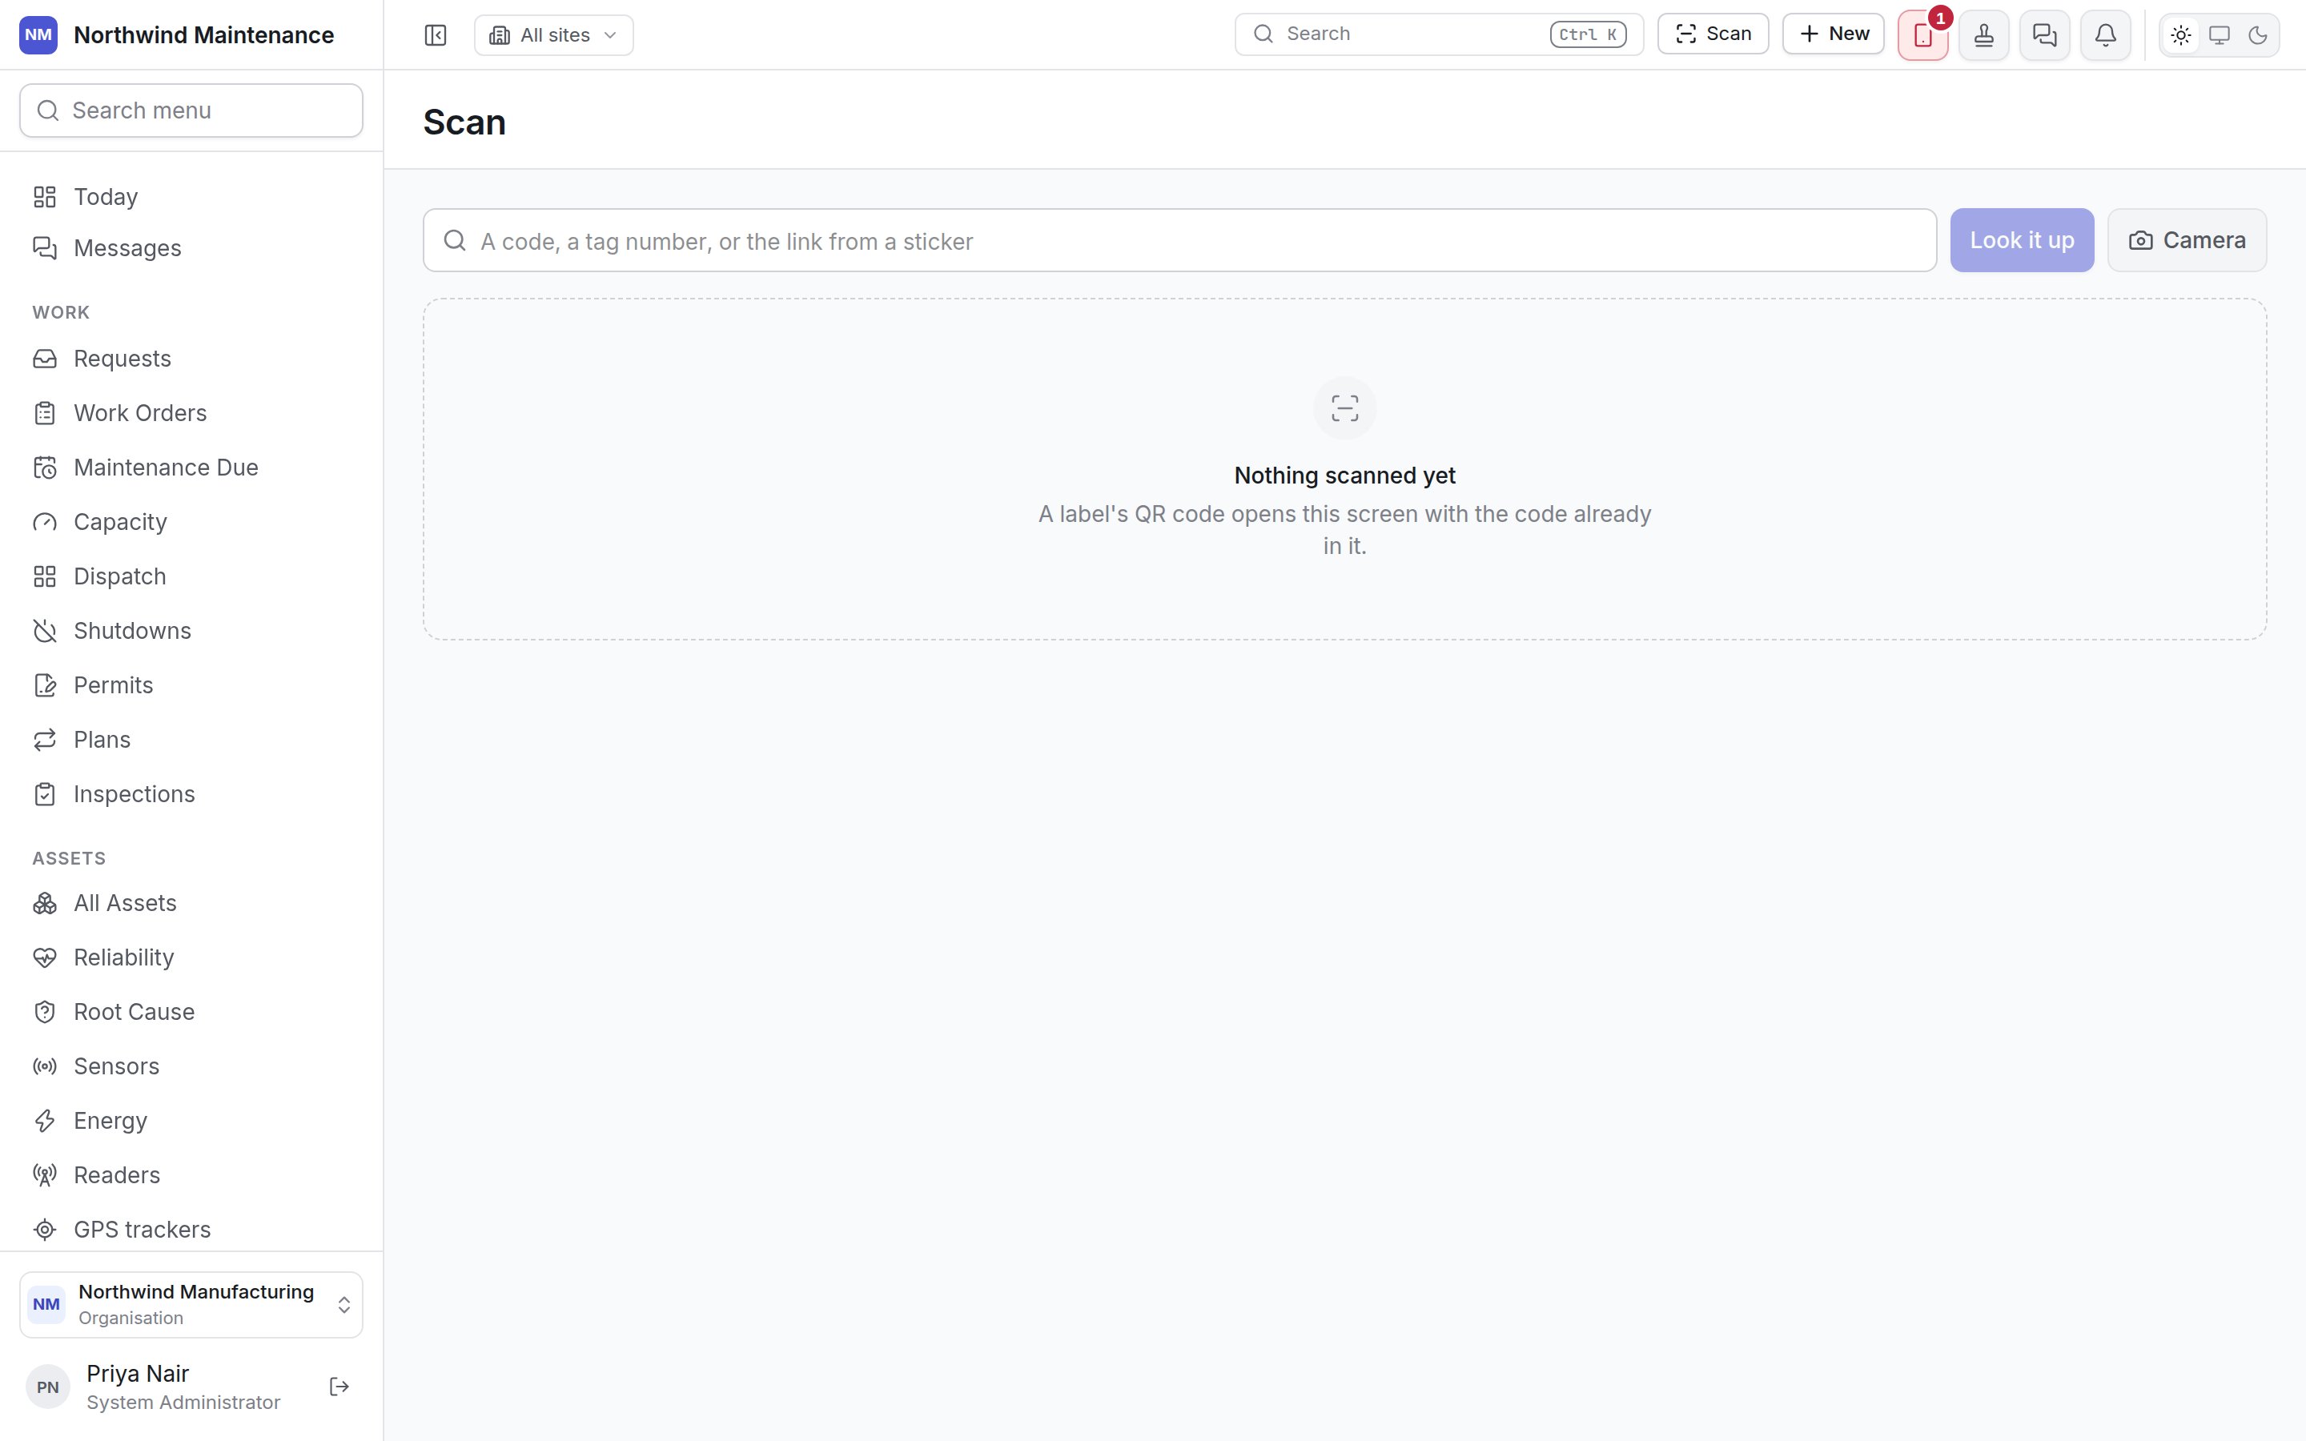Select the Permits document icon
This screenshot has width=2306, height=1441.
click(x=45, y=685)
